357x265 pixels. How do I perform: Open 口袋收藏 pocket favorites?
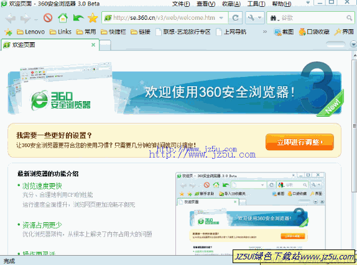click(314, 32)
